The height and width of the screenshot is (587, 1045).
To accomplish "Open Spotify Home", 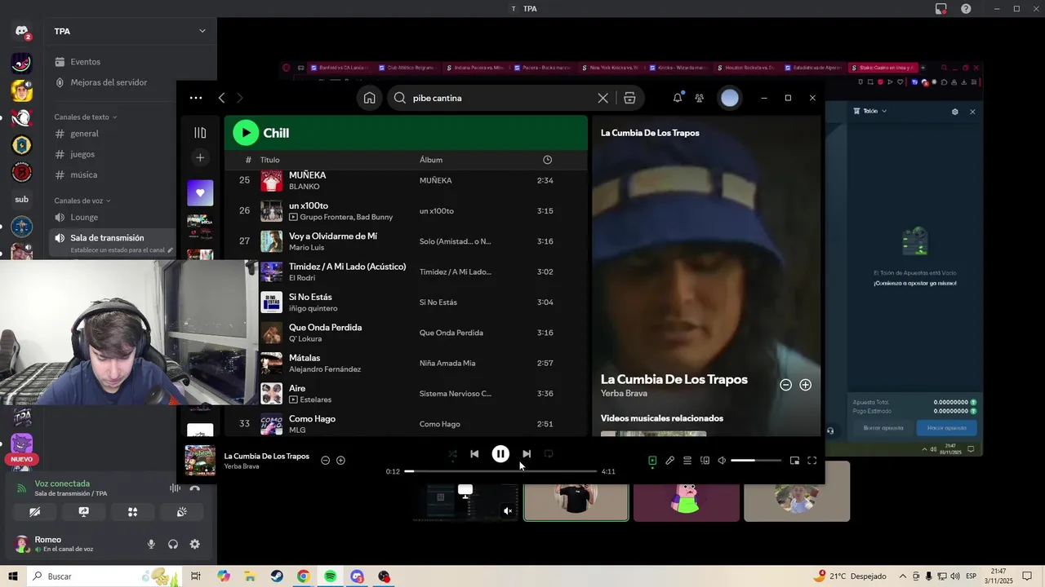I will point(370,98).
